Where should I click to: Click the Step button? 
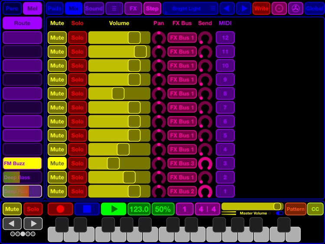click(152, 9)
